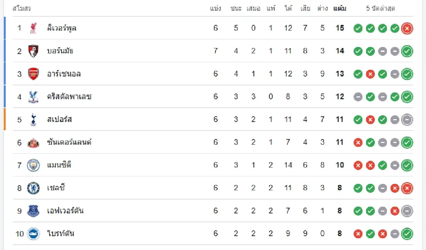Open the แมนซิตี้ team link
The height and width of the screenshot is (250, 426).
point(60,165)
